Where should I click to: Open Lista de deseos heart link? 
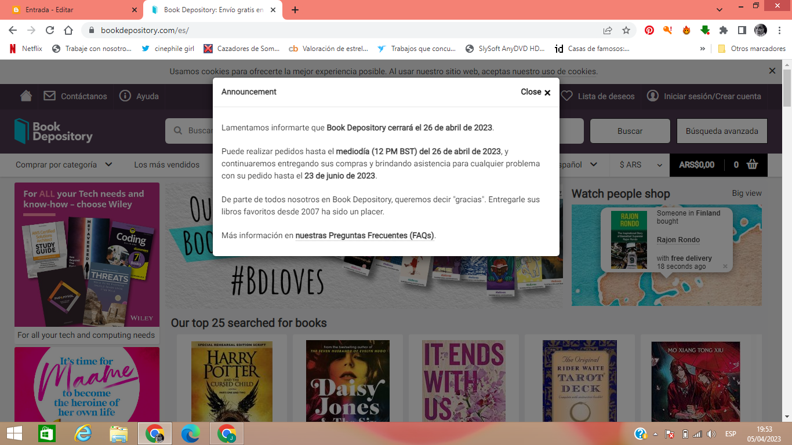point(598,96)
